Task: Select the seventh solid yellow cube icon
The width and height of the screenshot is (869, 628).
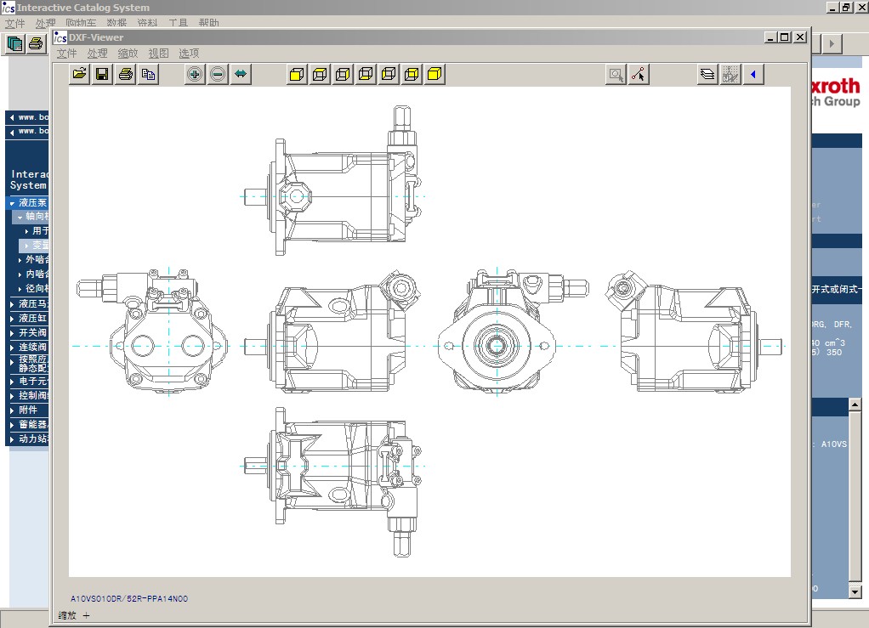Action: [435, 74]
